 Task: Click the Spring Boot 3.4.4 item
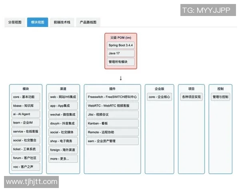pyautogui.click(x=121, y=45)
